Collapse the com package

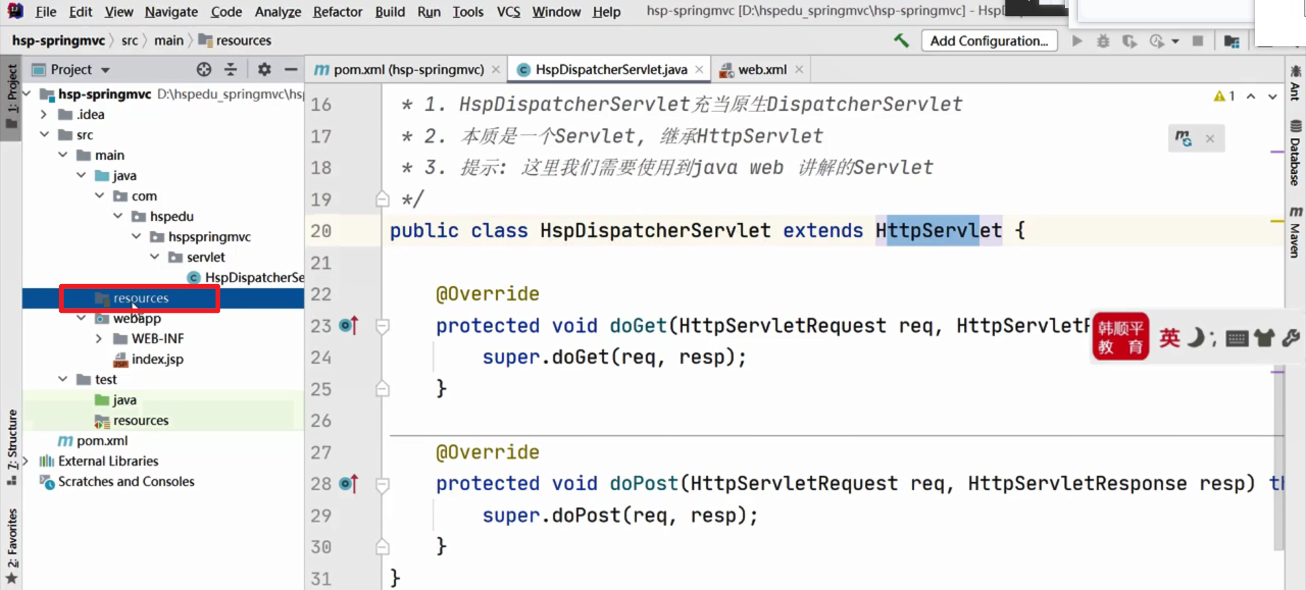(99, 196)
